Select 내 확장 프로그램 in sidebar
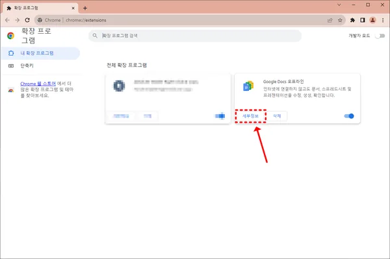 coord(40,53)
